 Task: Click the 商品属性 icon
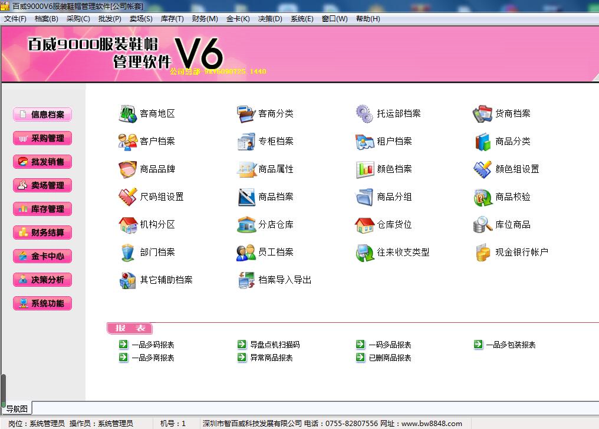[x=246, y=169]
